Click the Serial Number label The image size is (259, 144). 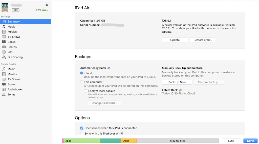pos(90,25)
